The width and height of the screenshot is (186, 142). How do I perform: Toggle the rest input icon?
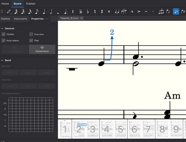tap(73, 12)
